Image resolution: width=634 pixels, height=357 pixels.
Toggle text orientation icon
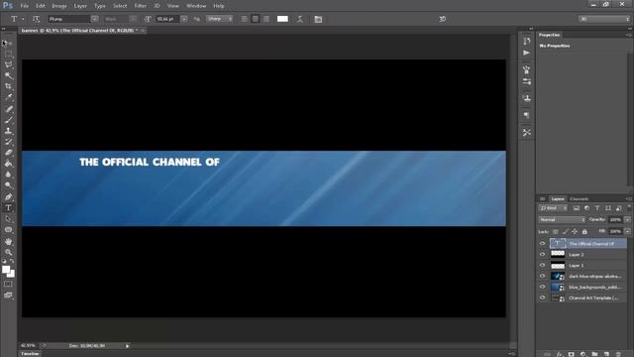point(36,19)
